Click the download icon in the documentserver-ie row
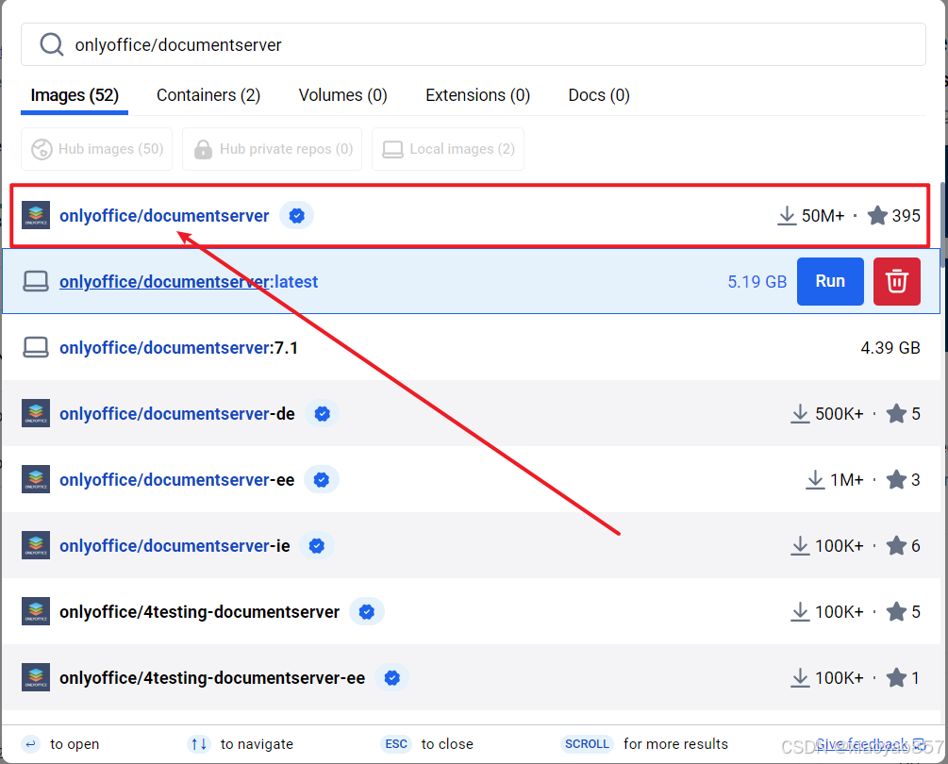Screen dimensions: 948x764 (800, 545)
